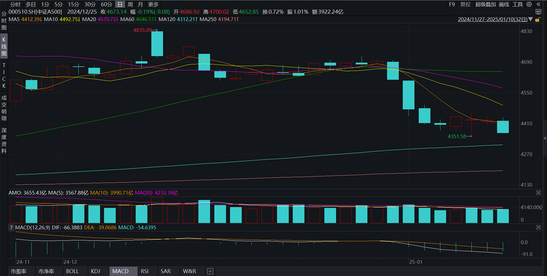Select 30分 period

pos(90,4)
